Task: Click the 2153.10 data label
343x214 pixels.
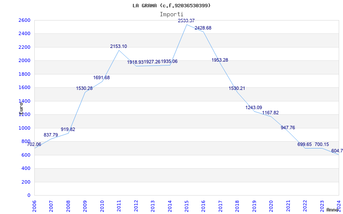Action: (x=119, y=46)
